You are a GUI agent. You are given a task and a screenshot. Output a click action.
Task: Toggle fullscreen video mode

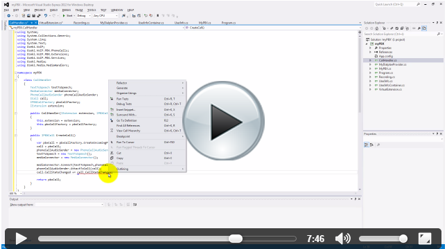click(x=425, y=239)
